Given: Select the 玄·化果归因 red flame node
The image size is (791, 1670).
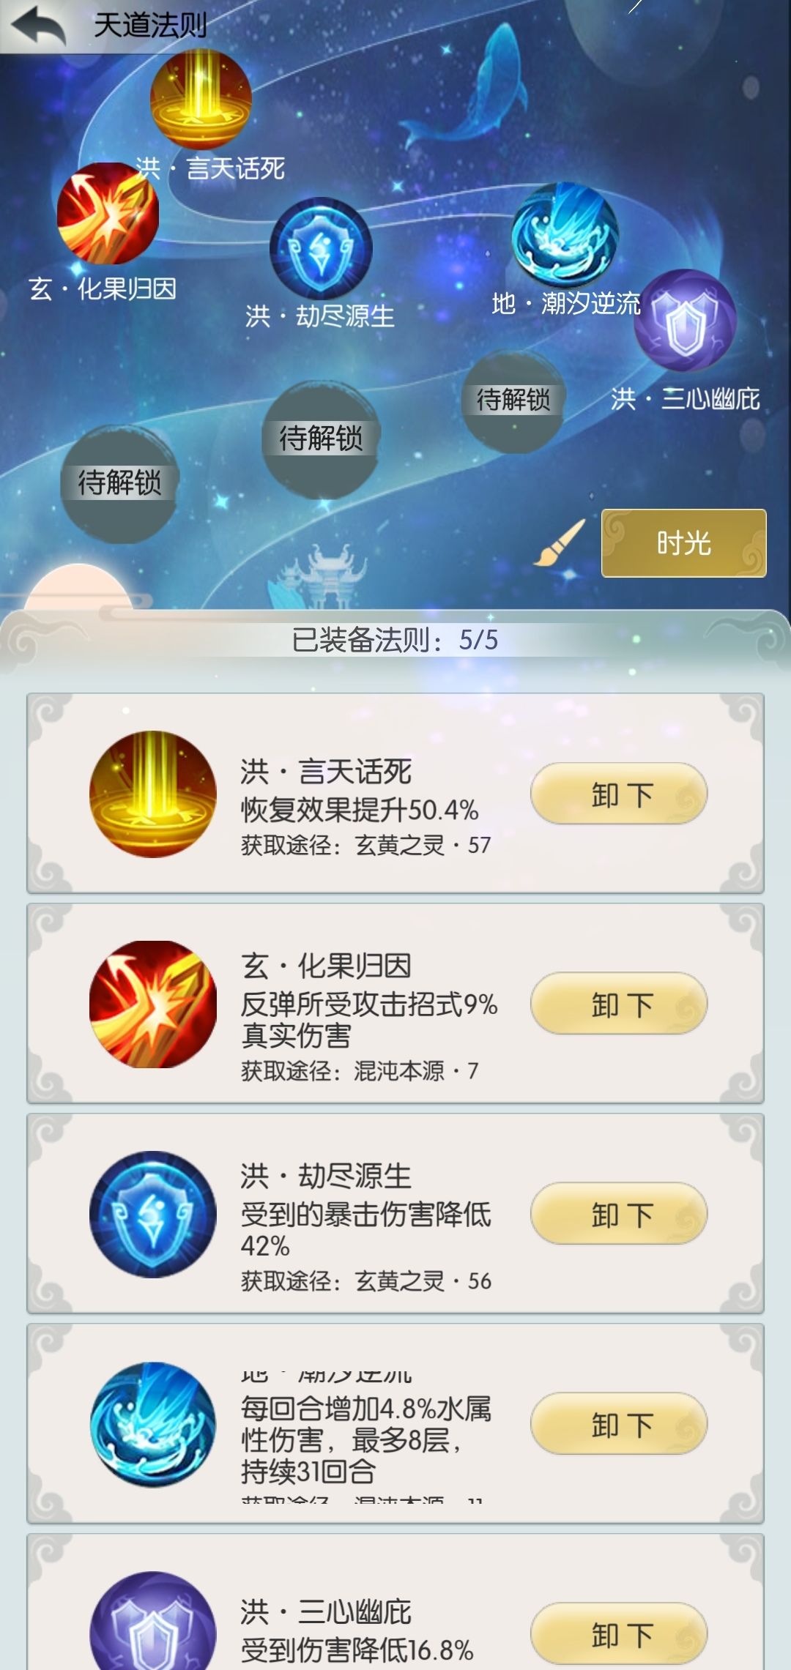Looking at the screenshot, I should 108,213.
